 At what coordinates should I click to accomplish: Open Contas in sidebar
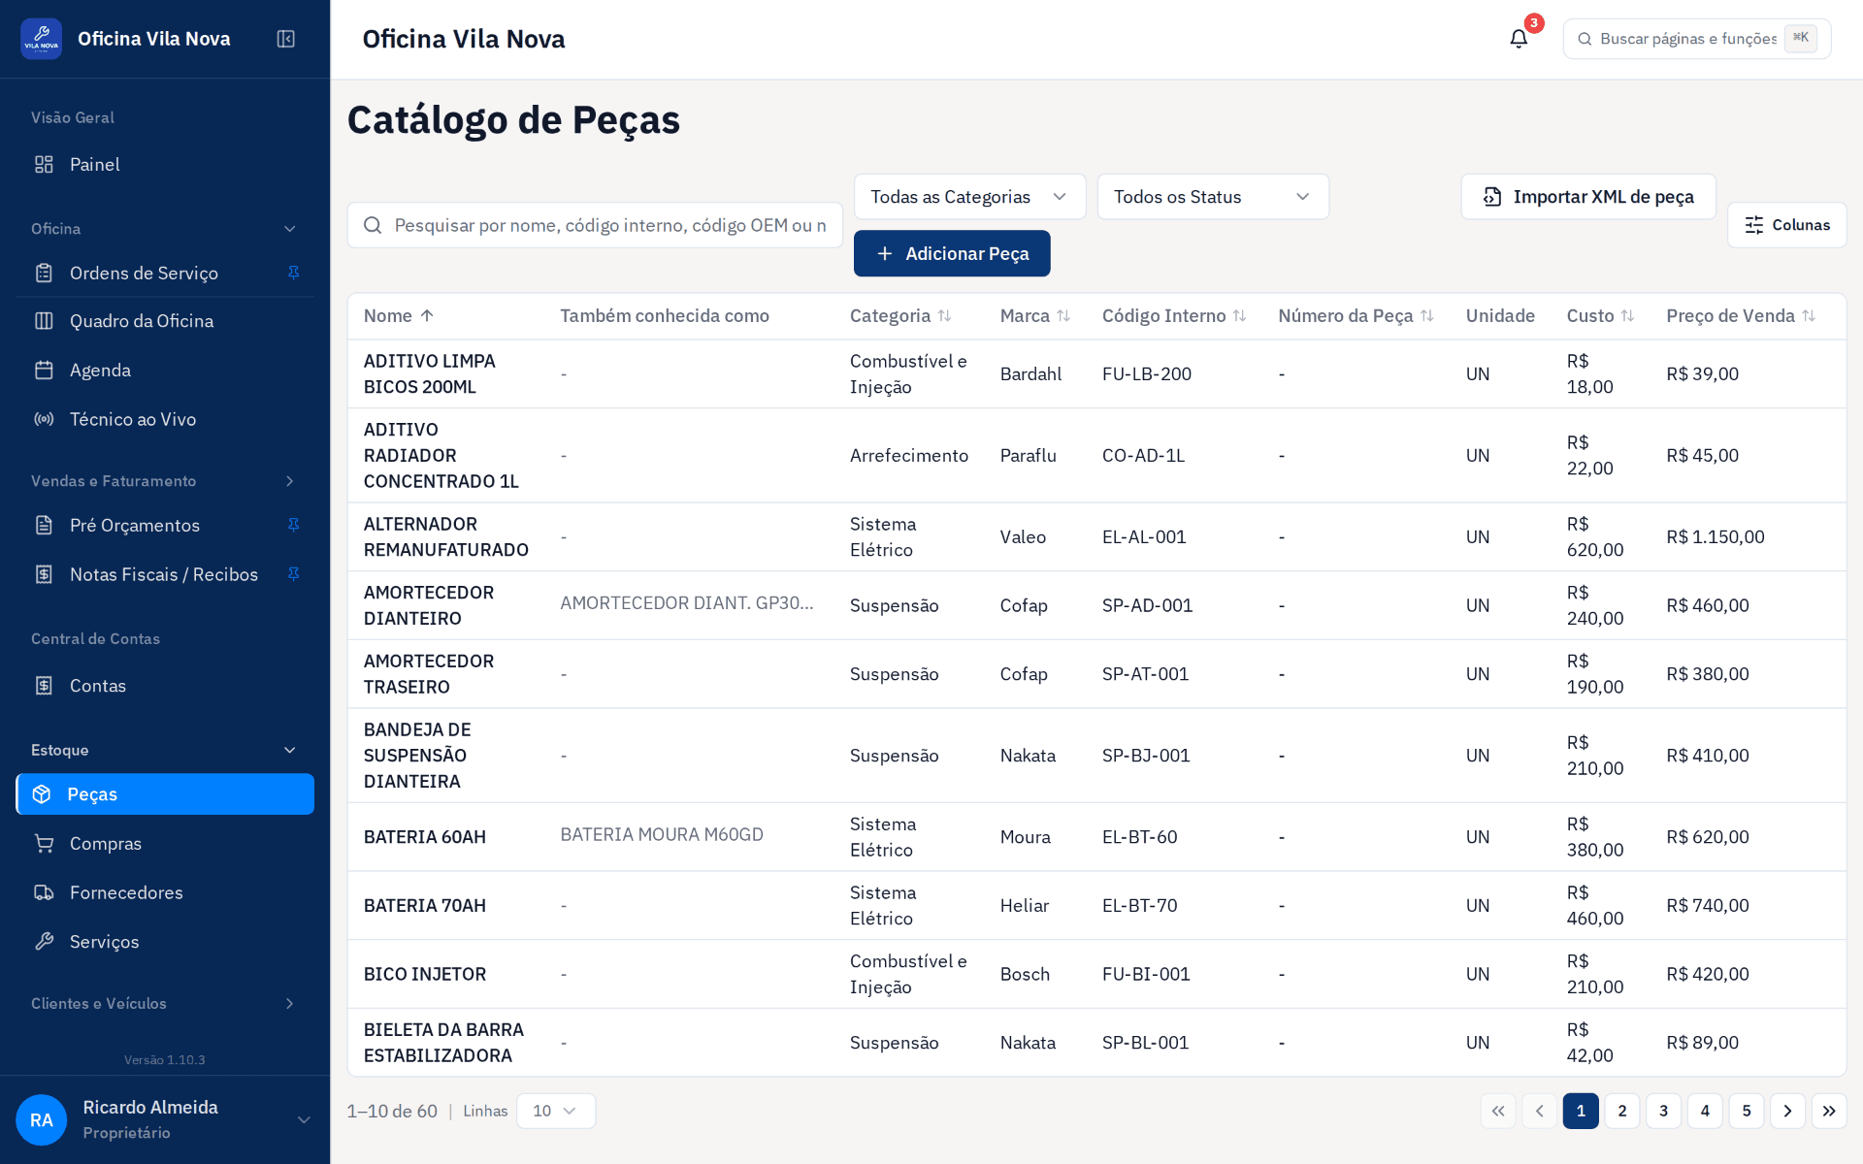[x=165, y=686]
